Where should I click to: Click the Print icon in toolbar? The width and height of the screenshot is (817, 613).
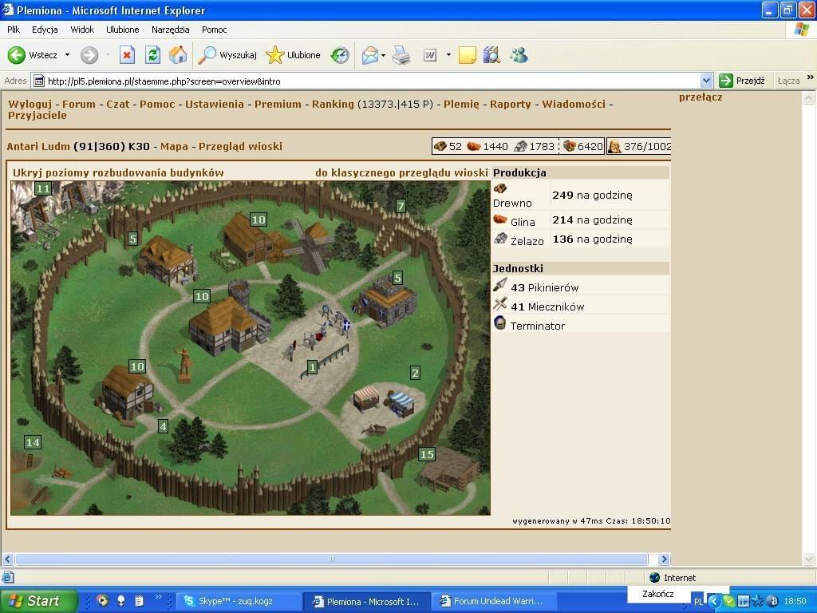tap(401, 55)
